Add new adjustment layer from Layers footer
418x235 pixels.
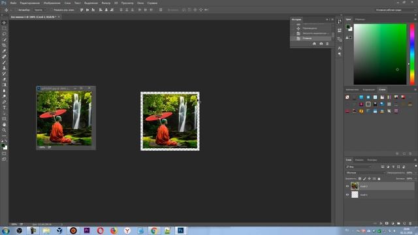(x=393, y=223)
